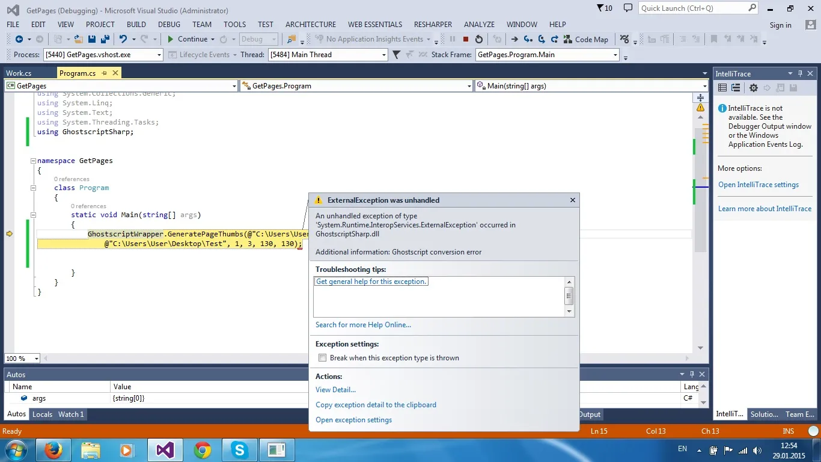Switch IntelliTrace to calls view icon
Screen dimensions: 821x462
pos(735,88)
